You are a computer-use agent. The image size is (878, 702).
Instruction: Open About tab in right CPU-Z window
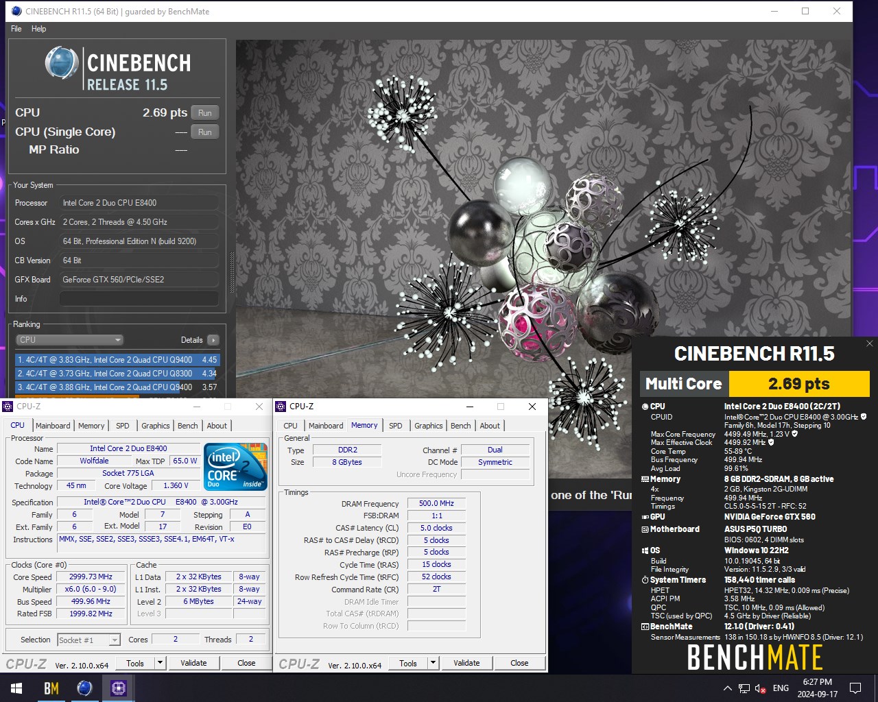click(x=490, y=426)
